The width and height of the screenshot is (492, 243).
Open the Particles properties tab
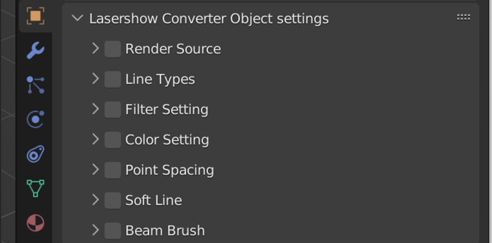coord(35,85)
